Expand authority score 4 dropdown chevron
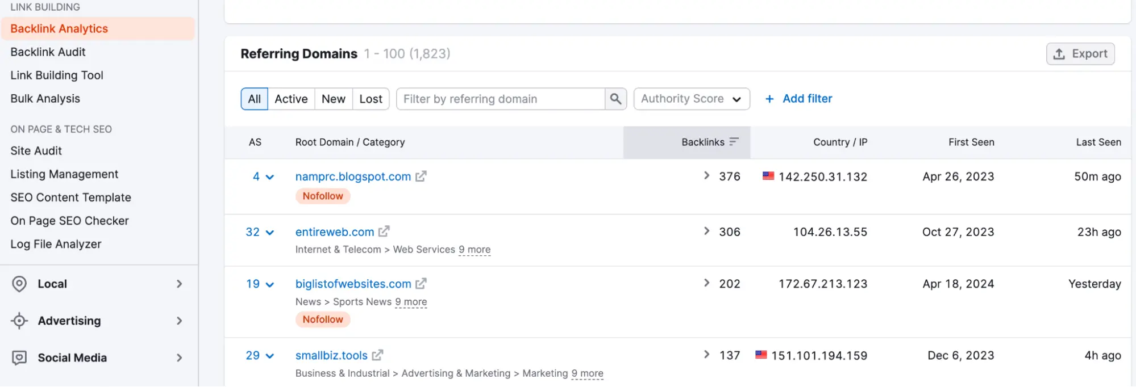The width and height of the screenshot is (1136, 387). (x=270, y=177)
